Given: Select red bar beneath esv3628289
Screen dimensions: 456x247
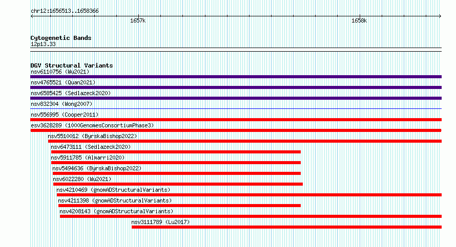Looking at the screenshot, I should pos(236,130).
